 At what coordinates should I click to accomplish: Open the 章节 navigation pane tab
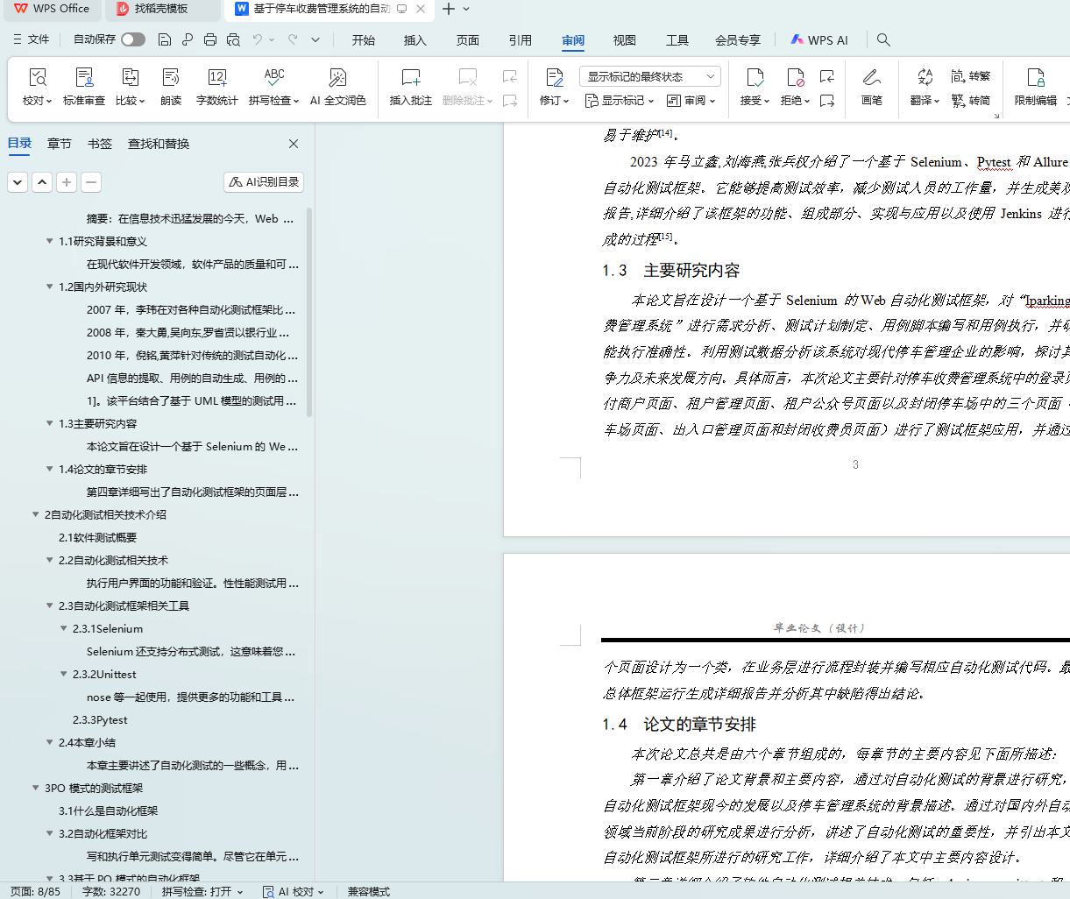pos(60,144)
